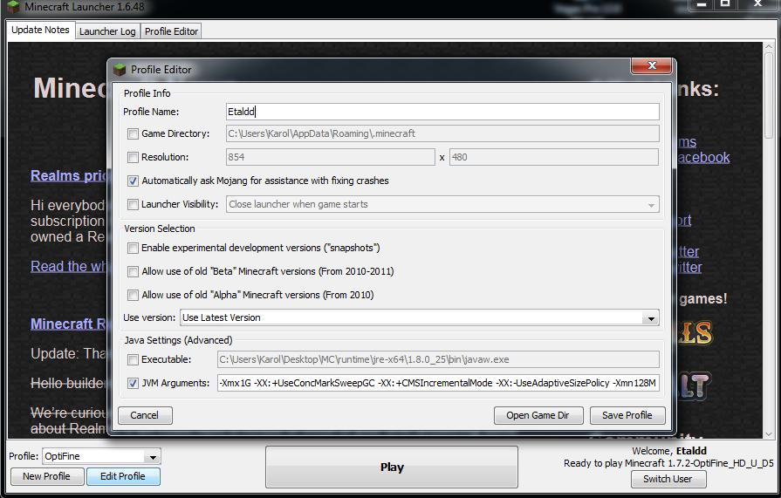Open the facebook link on the right
Image resolution: width=781 pixels, height=498 pixels.
tap(703, 158)
